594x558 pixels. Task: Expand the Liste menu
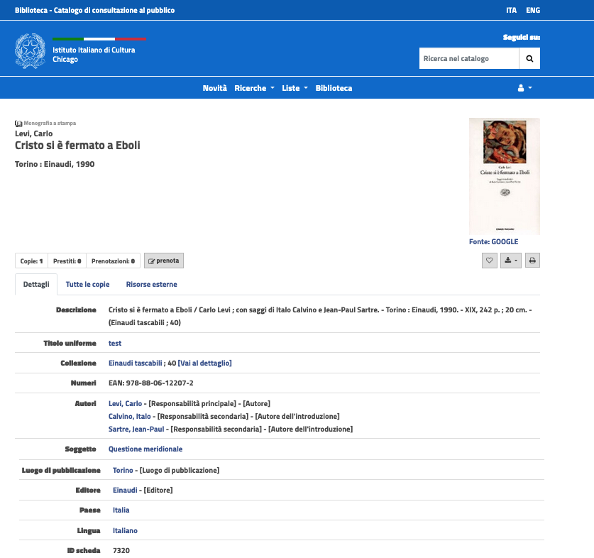tap(295, 88)
